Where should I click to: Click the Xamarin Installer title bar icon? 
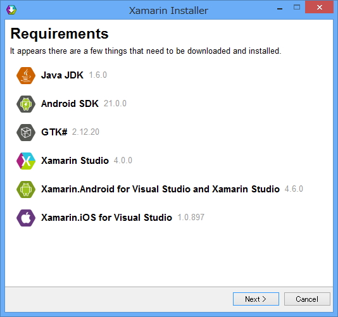11,9
